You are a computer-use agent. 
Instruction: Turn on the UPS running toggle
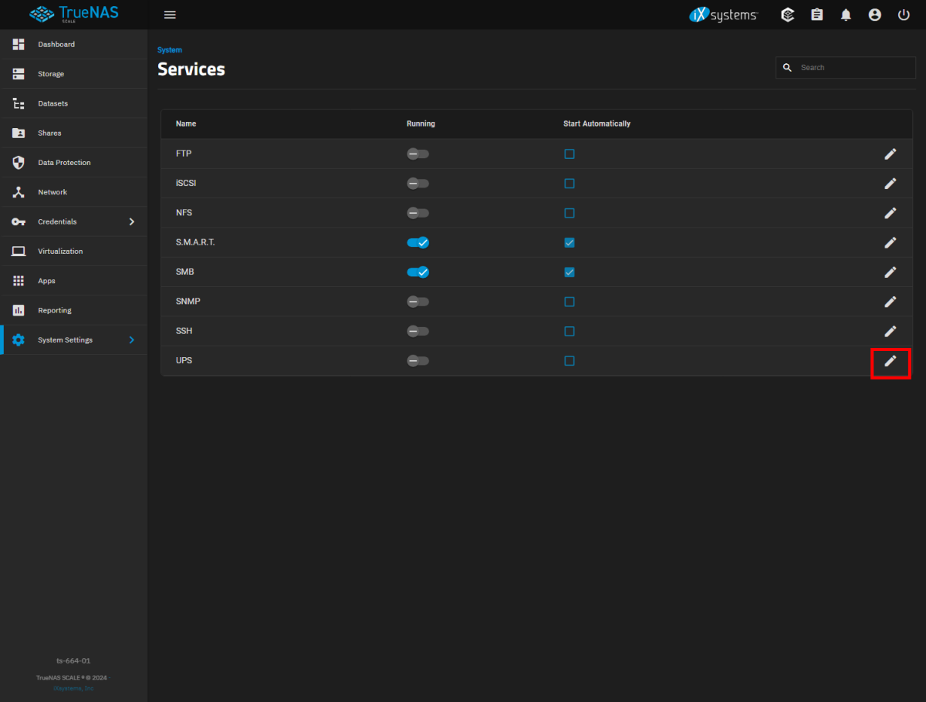point(417,360)
